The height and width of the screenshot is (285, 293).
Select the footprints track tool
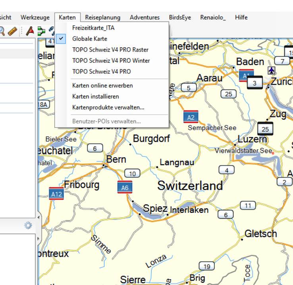pos(52,31)
